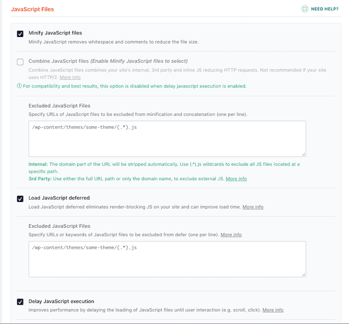Click the Delay JavaScript execution label
349x324 pixels.
pyautogui.click(x=61, y=301)
